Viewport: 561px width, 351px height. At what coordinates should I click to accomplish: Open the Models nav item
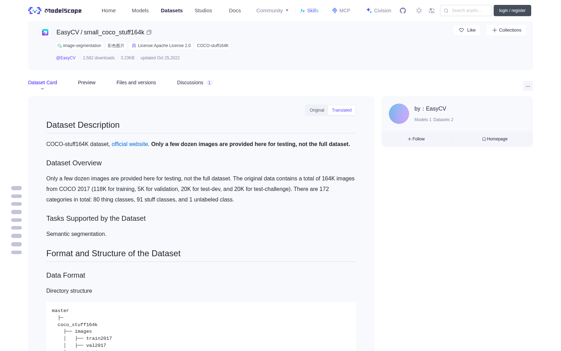(x=140, y=11)
